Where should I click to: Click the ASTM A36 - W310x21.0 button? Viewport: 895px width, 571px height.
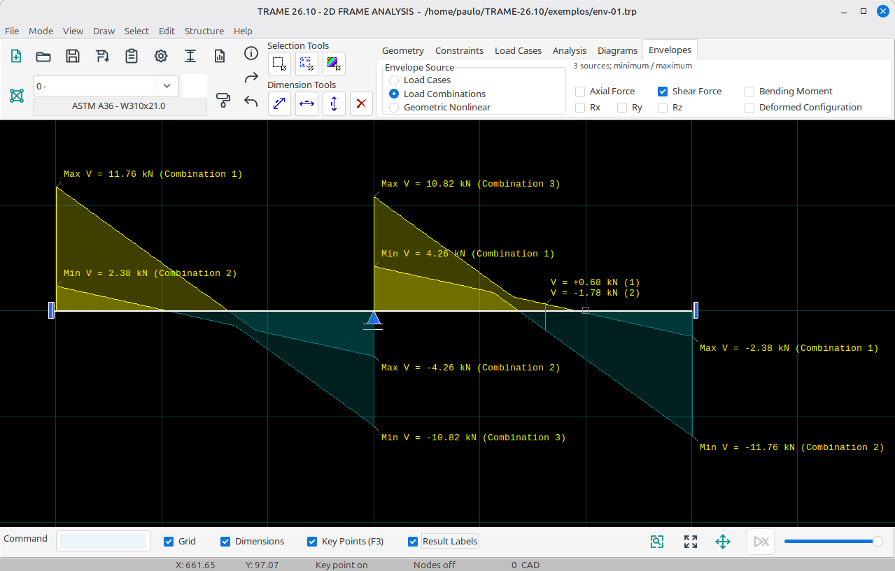click(120, 107)
